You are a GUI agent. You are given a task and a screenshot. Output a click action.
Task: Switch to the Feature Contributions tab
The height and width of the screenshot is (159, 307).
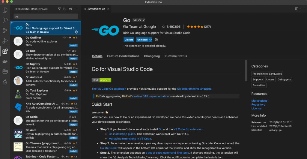coord(123,56)
